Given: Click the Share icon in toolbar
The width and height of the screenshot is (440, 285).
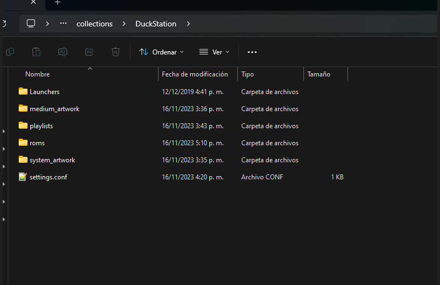Looking at the screenshot, I should (x=89, y=52).
